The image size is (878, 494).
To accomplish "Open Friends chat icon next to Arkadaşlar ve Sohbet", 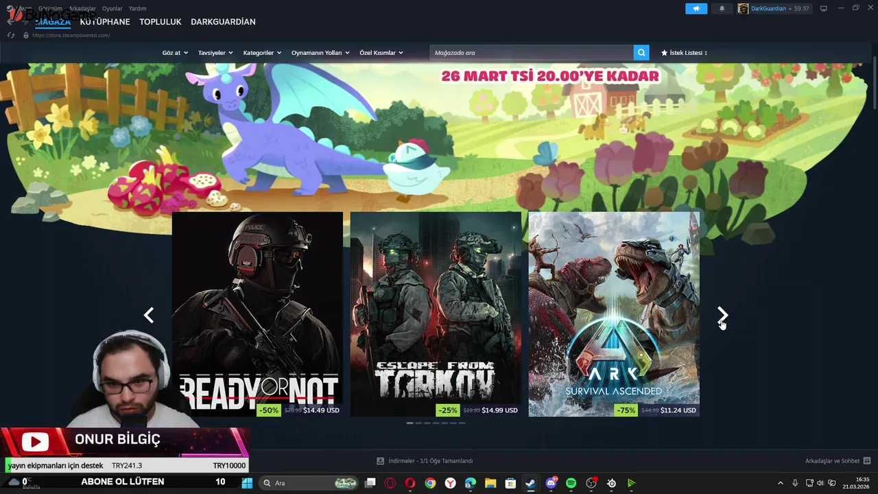I will tap(867, 461).
